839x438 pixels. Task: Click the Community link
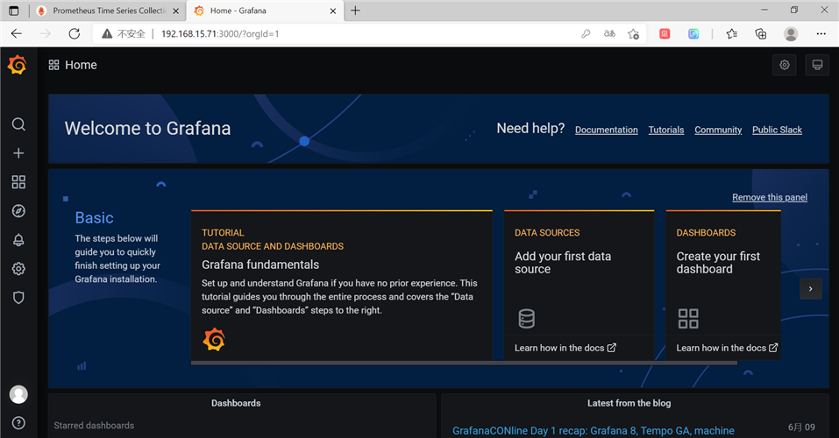pos(718,130)
